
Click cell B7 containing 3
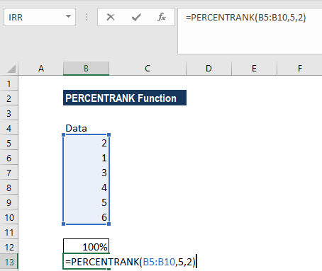point(86,173)
